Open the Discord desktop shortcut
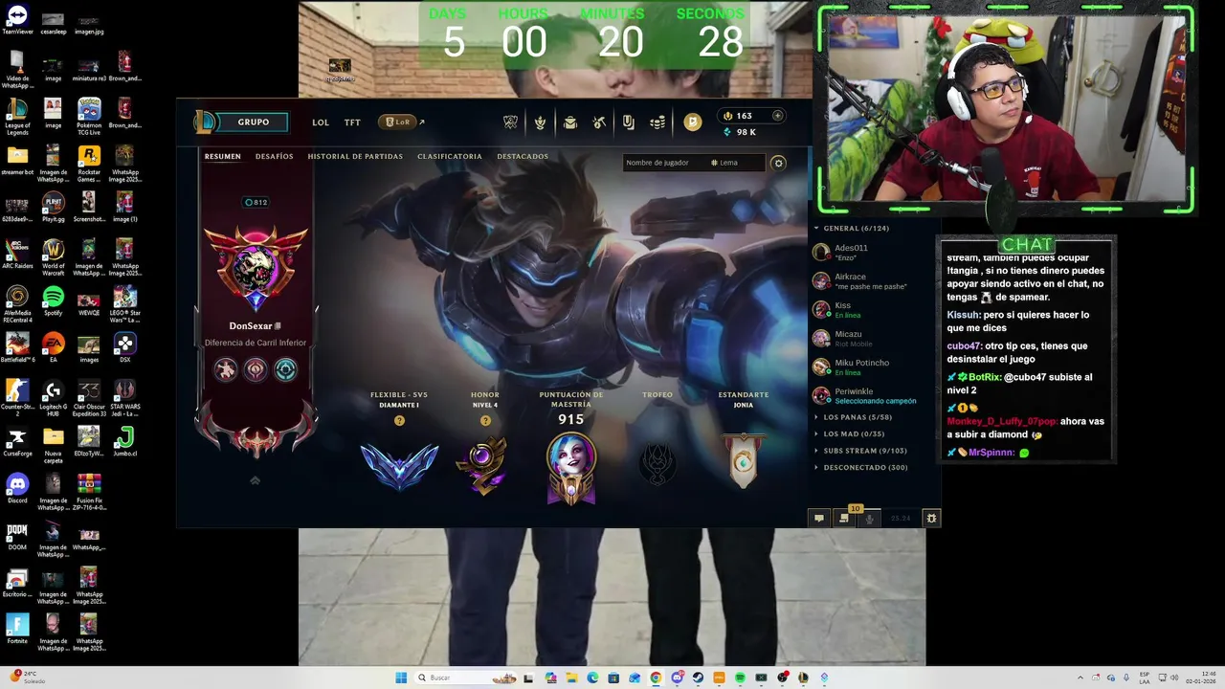The width and height of the screenshot is (1225, 689). pos(17,489)
